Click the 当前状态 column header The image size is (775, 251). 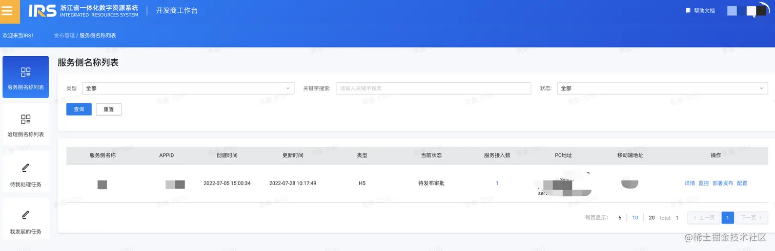pyautogui.click(x=431, y=155)
